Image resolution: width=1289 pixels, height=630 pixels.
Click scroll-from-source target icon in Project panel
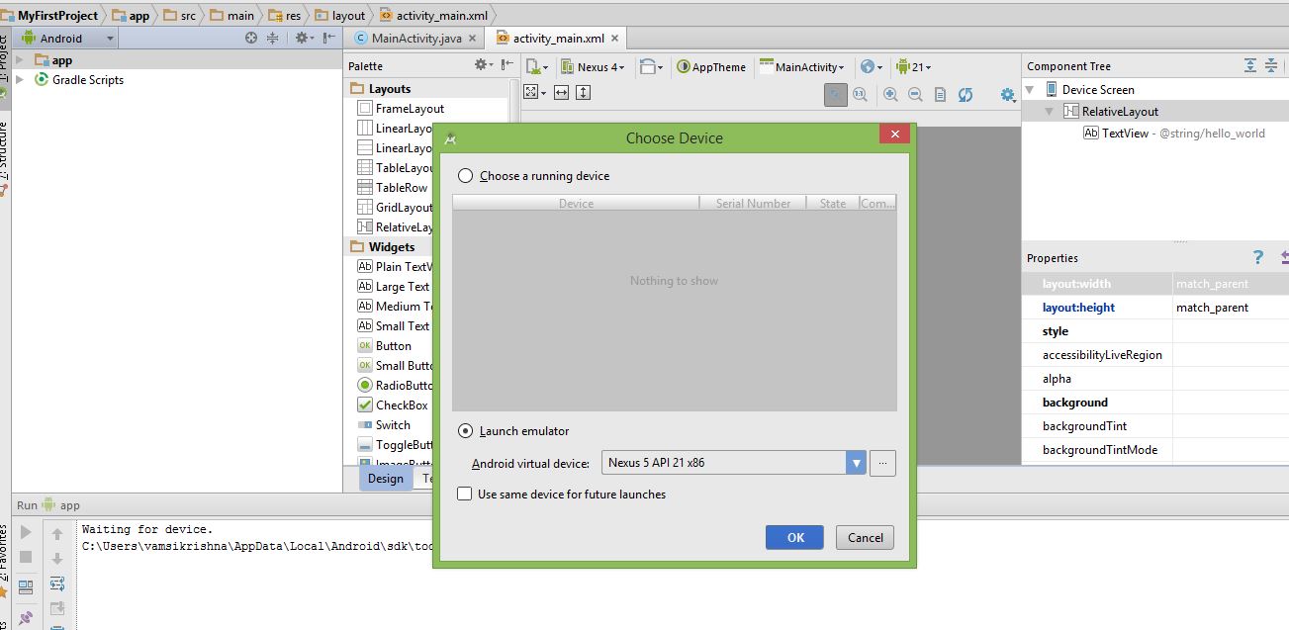click(251, 38)
